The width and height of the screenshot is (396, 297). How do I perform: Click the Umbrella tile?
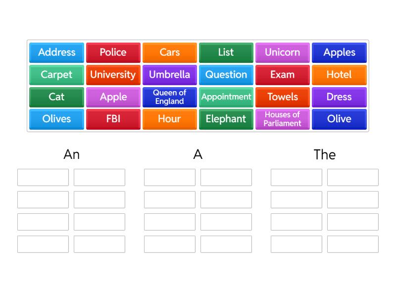point(169,75)
